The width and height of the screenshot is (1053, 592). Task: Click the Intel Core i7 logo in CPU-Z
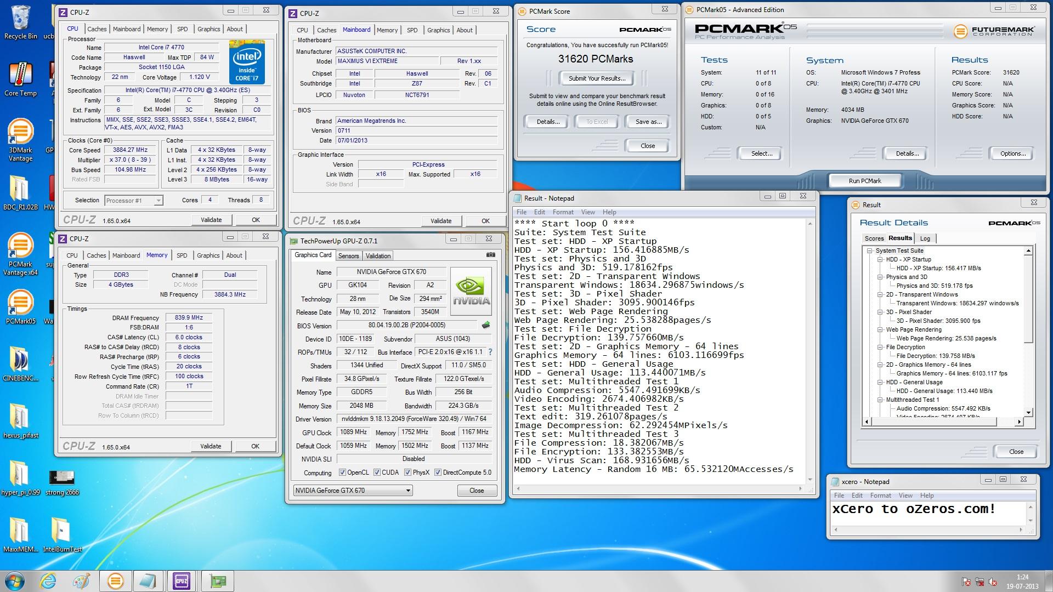point(247,62)
